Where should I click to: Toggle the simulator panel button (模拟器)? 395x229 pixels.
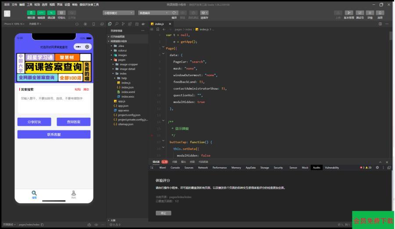coord(31,13)
